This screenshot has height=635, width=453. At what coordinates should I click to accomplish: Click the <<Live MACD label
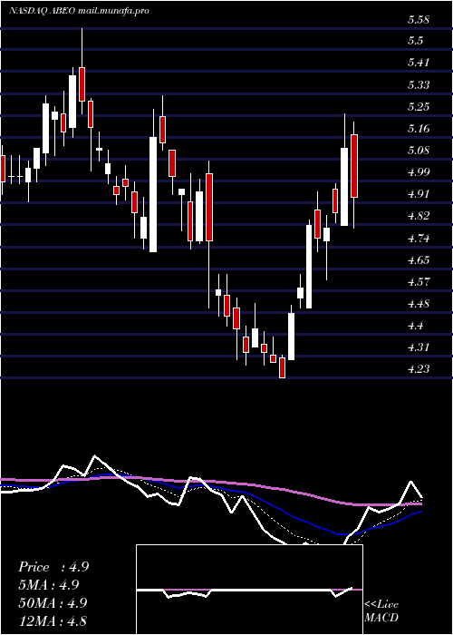381,611
